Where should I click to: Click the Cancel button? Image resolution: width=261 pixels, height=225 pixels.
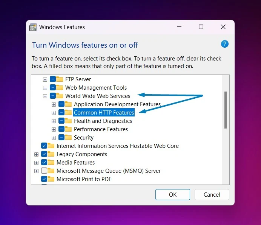[x=212, y=194]
